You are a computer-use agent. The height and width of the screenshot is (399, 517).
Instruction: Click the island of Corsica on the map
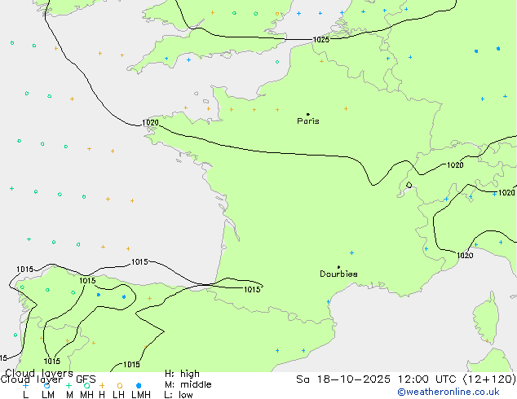[x=486, y=318]
